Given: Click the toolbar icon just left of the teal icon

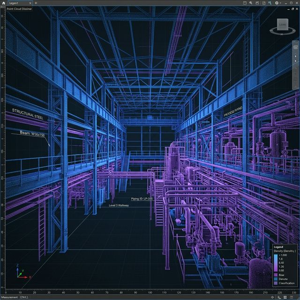Looking at the screenshot, I should (x=264, y=3).
